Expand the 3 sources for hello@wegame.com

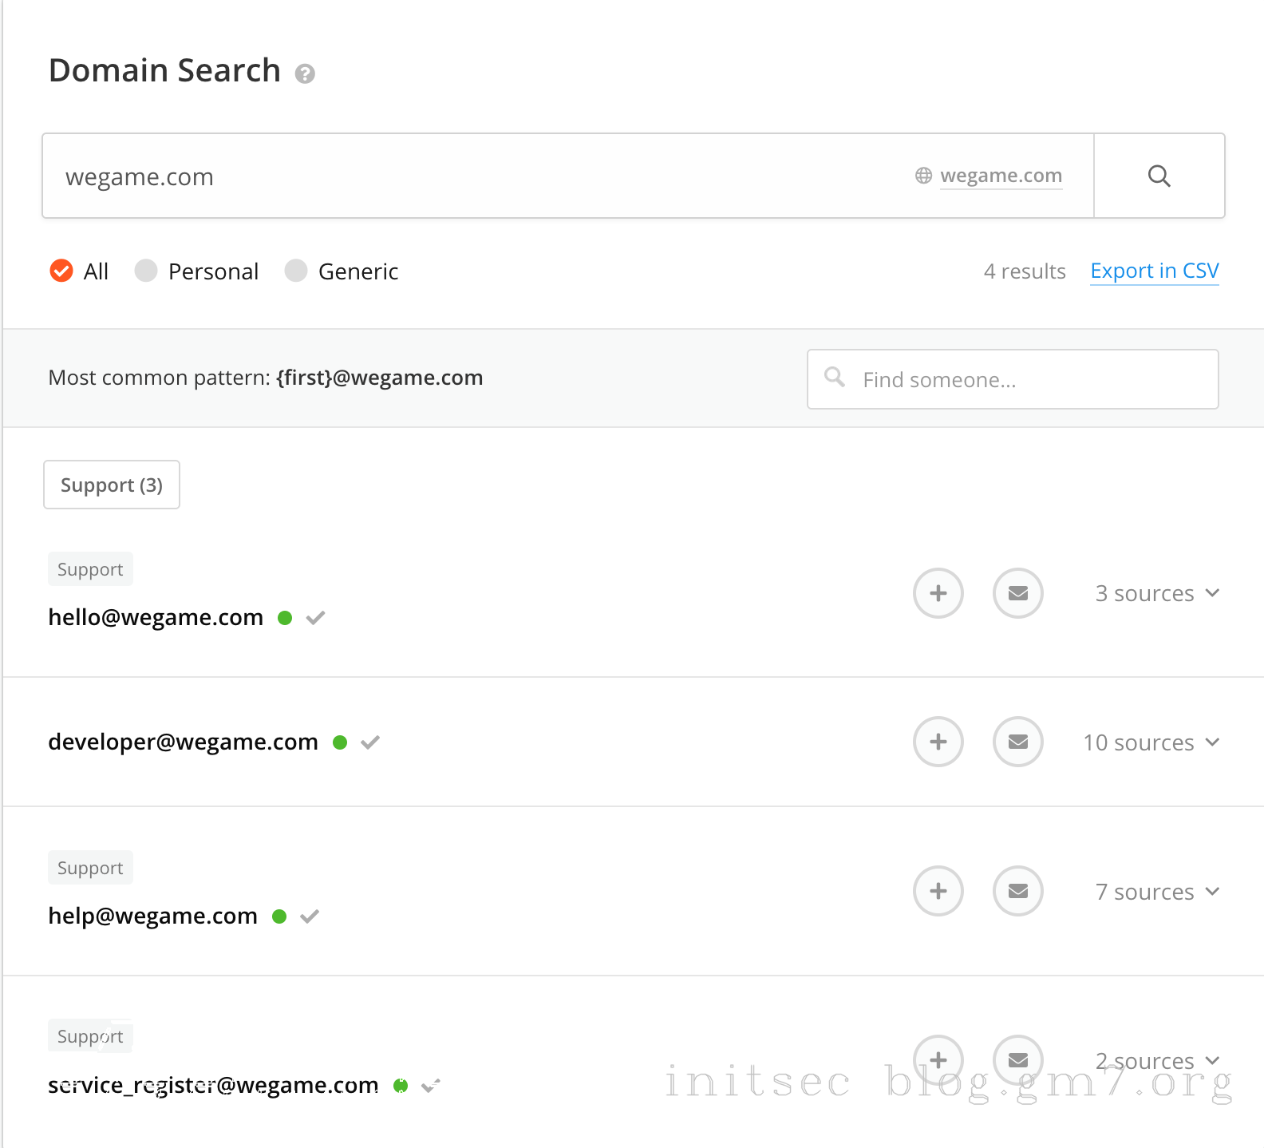pos(1156,593)
